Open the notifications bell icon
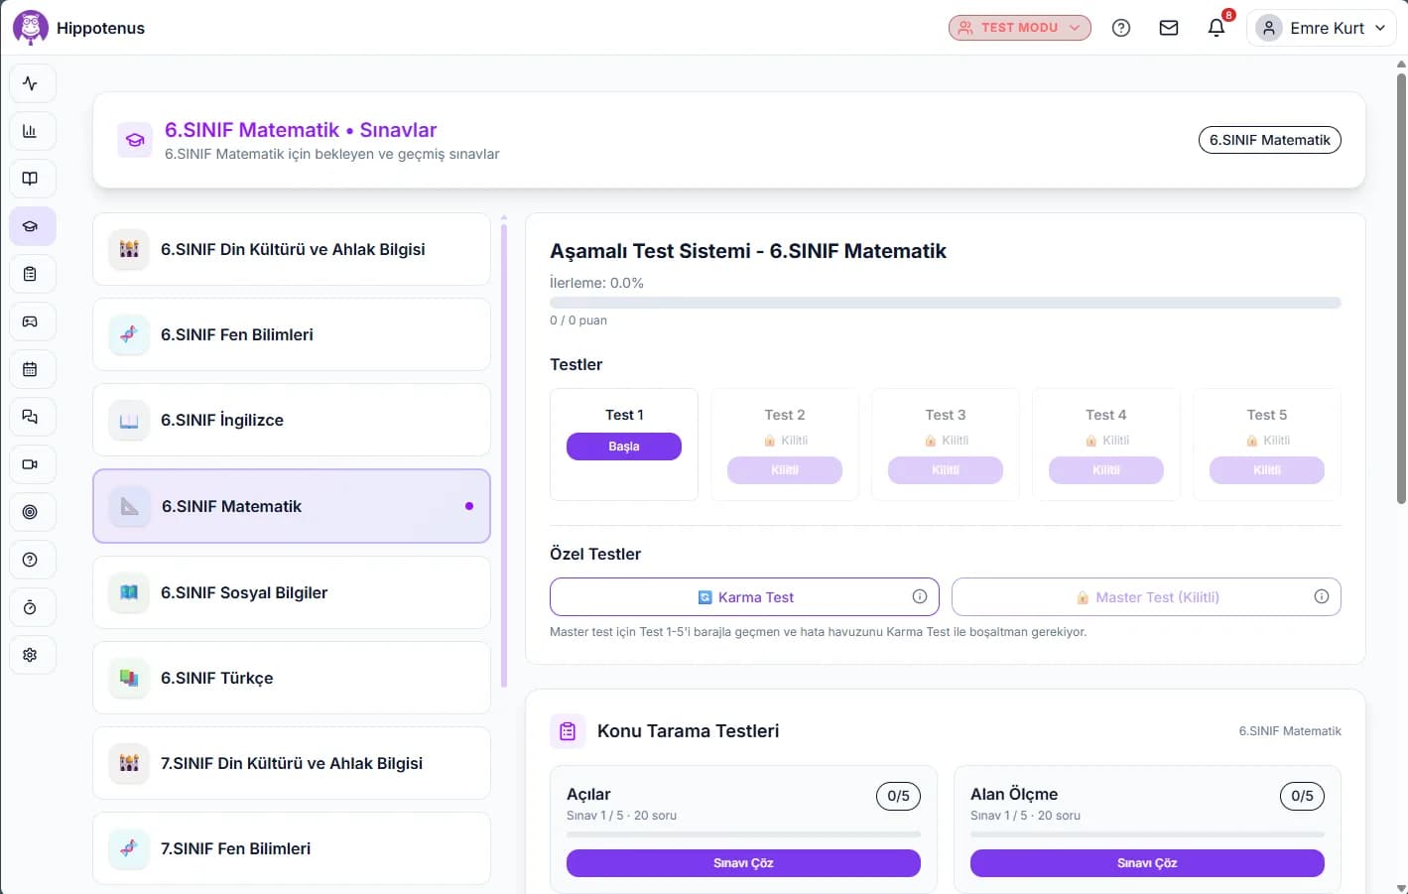Viewport: 1408px width, 894px height. click(x=1216, y=28)
